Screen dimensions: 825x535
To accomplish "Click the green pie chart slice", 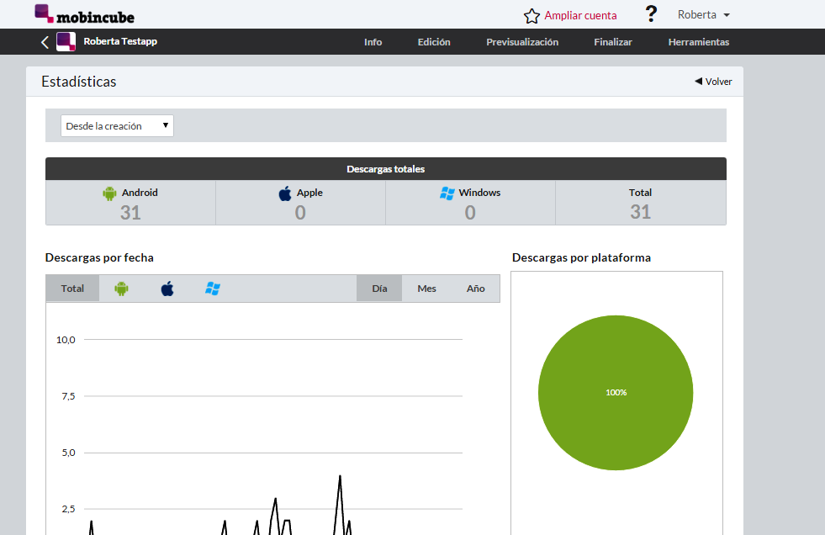I will point(616,393).
